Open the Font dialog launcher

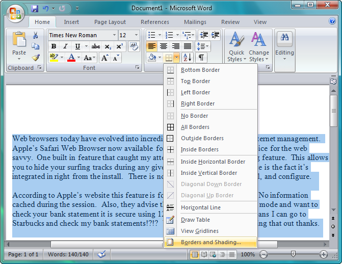pos(138,67)
